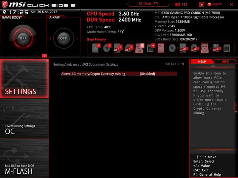This screenshot has width=238, height=178.
Task: Open the M-FLASH BIOS flashing section
Action: point(24,158)
